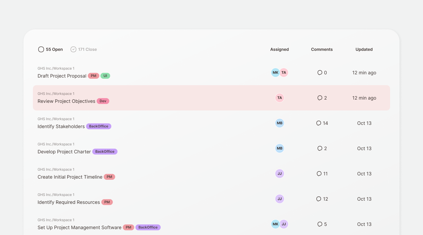Open the Develop Project Charter task
This screenshot has height=235, width=423.
coord(64,152)
